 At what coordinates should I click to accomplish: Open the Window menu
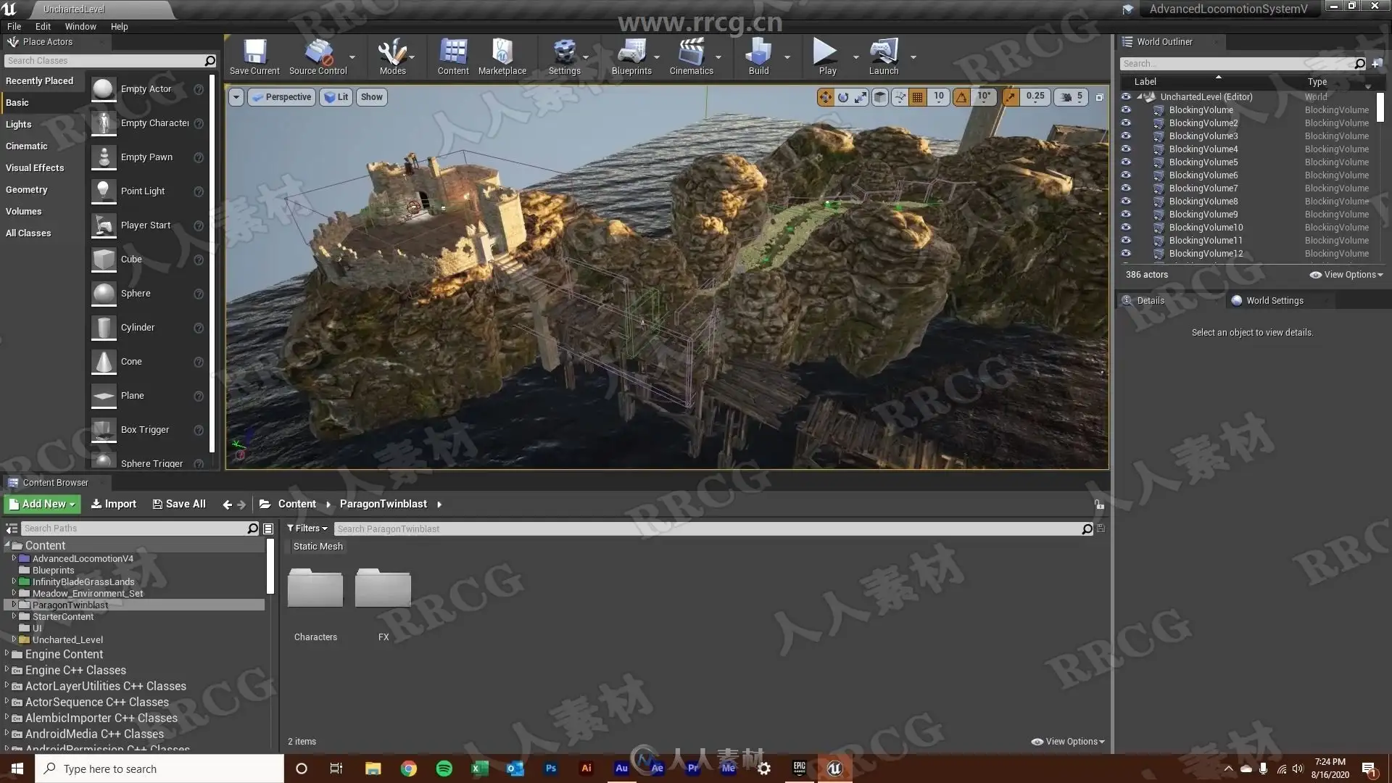click(80, 27)
